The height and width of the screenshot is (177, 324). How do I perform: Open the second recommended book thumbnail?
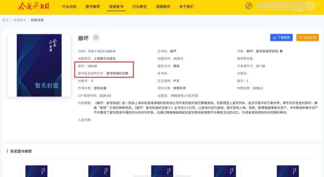99,171
